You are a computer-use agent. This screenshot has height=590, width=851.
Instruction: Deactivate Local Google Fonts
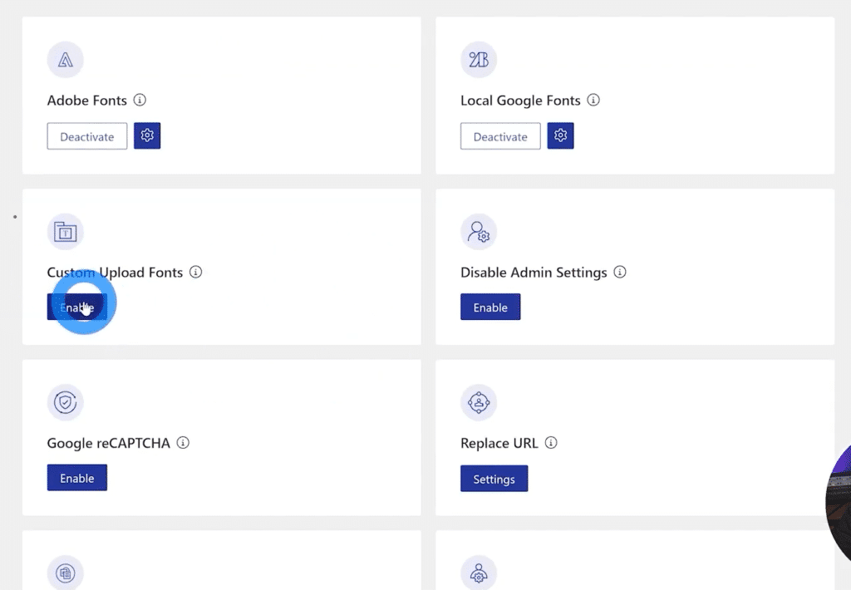pyautogui.click(x=499, y=135)
